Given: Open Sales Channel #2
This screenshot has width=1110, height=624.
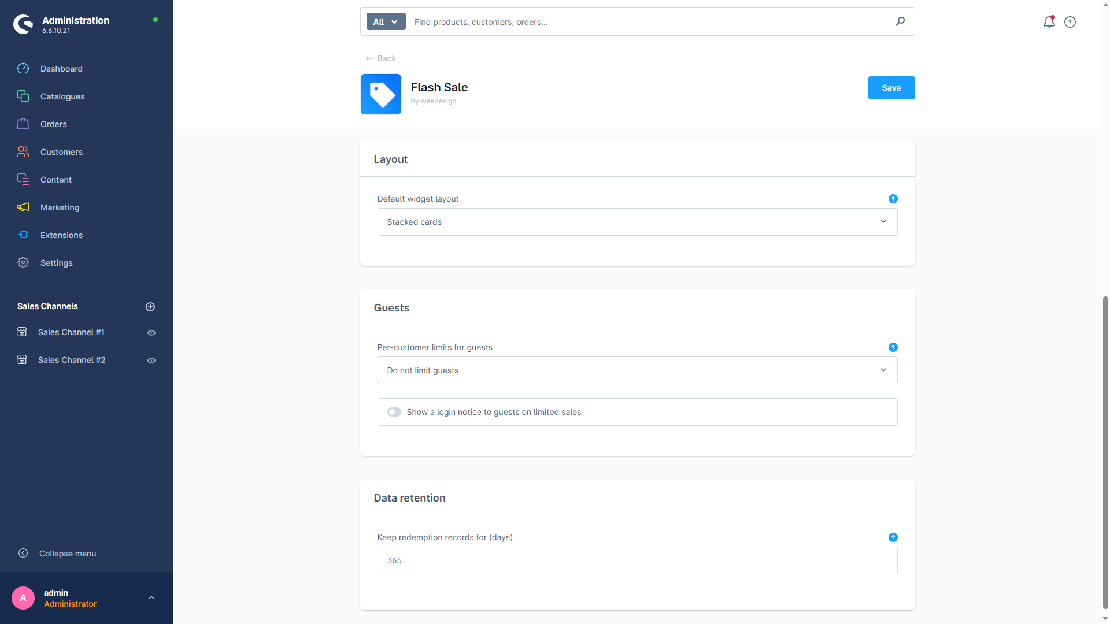Looking at the screenshot, I should pyautogui.click(x=72, y=360).
